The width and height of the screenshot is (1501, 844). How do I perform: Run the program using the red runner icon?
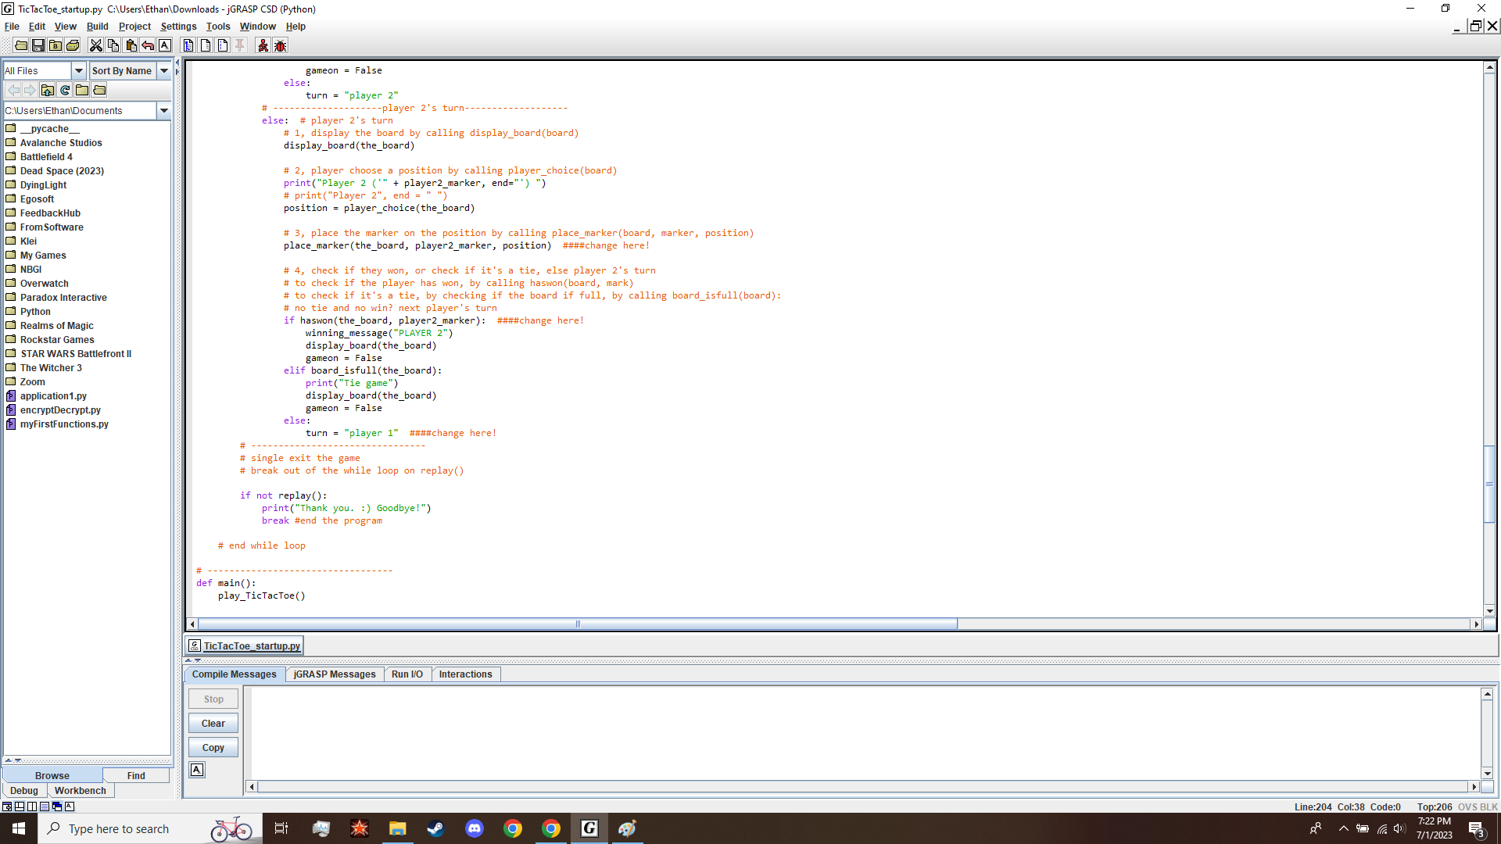262,45
